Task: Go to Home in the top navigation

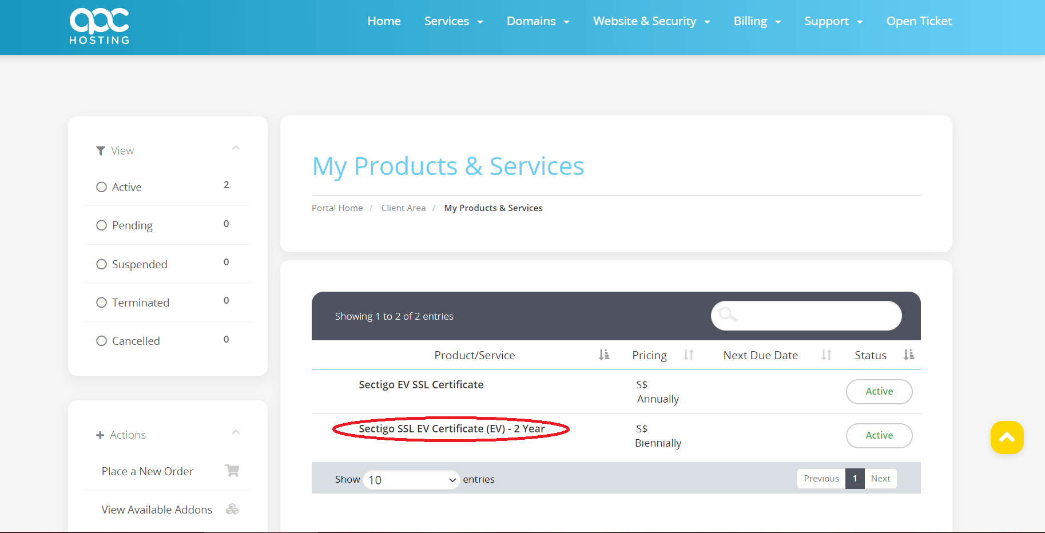Action: pyautogui.click(x=384, y=21)
